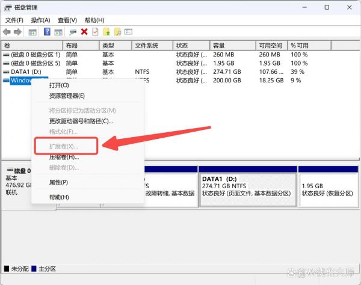Sort by the 卷 column header
This screenshot has height=285, width=361.
(x=32, y=46)
